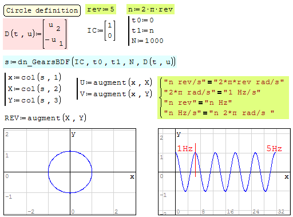Screen dimensions: 293x217
Task: Click the red 1Hz marker line
Action: pyautogui.click(x=195, y=160)
